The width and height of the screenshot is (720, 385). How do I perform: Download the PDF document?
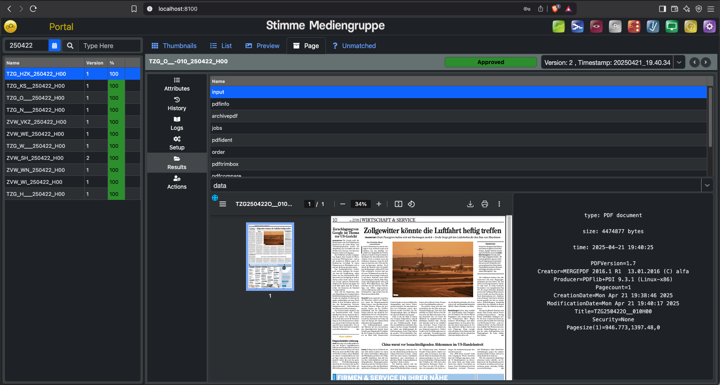(x=470, y=204)
